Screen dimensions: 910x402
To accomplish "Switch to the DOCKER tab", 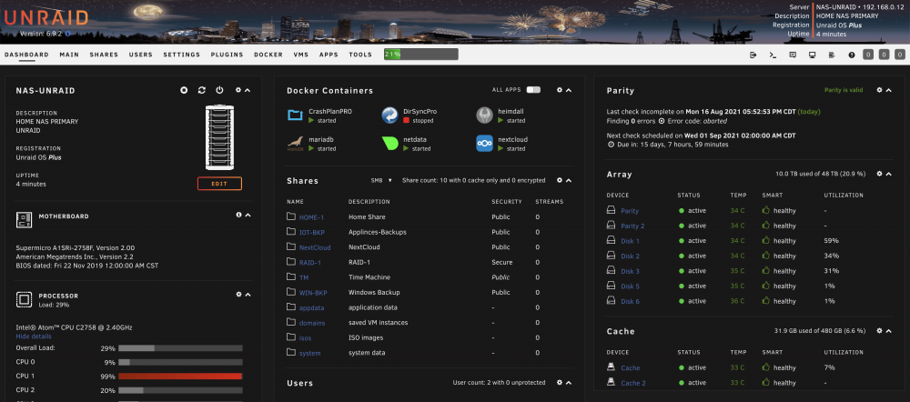I will coord(268,55).
